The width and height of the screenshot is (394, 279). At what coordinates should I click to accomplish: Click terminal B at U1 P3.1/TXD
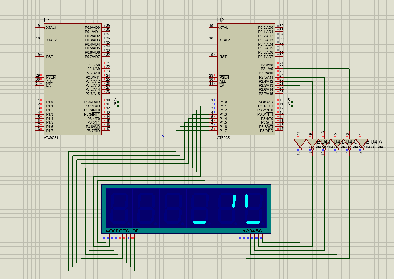click(x=118, y=106)
